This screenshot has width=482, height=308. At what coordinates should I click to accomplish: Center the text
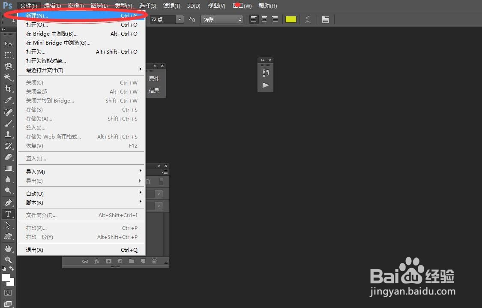[264, 19]
